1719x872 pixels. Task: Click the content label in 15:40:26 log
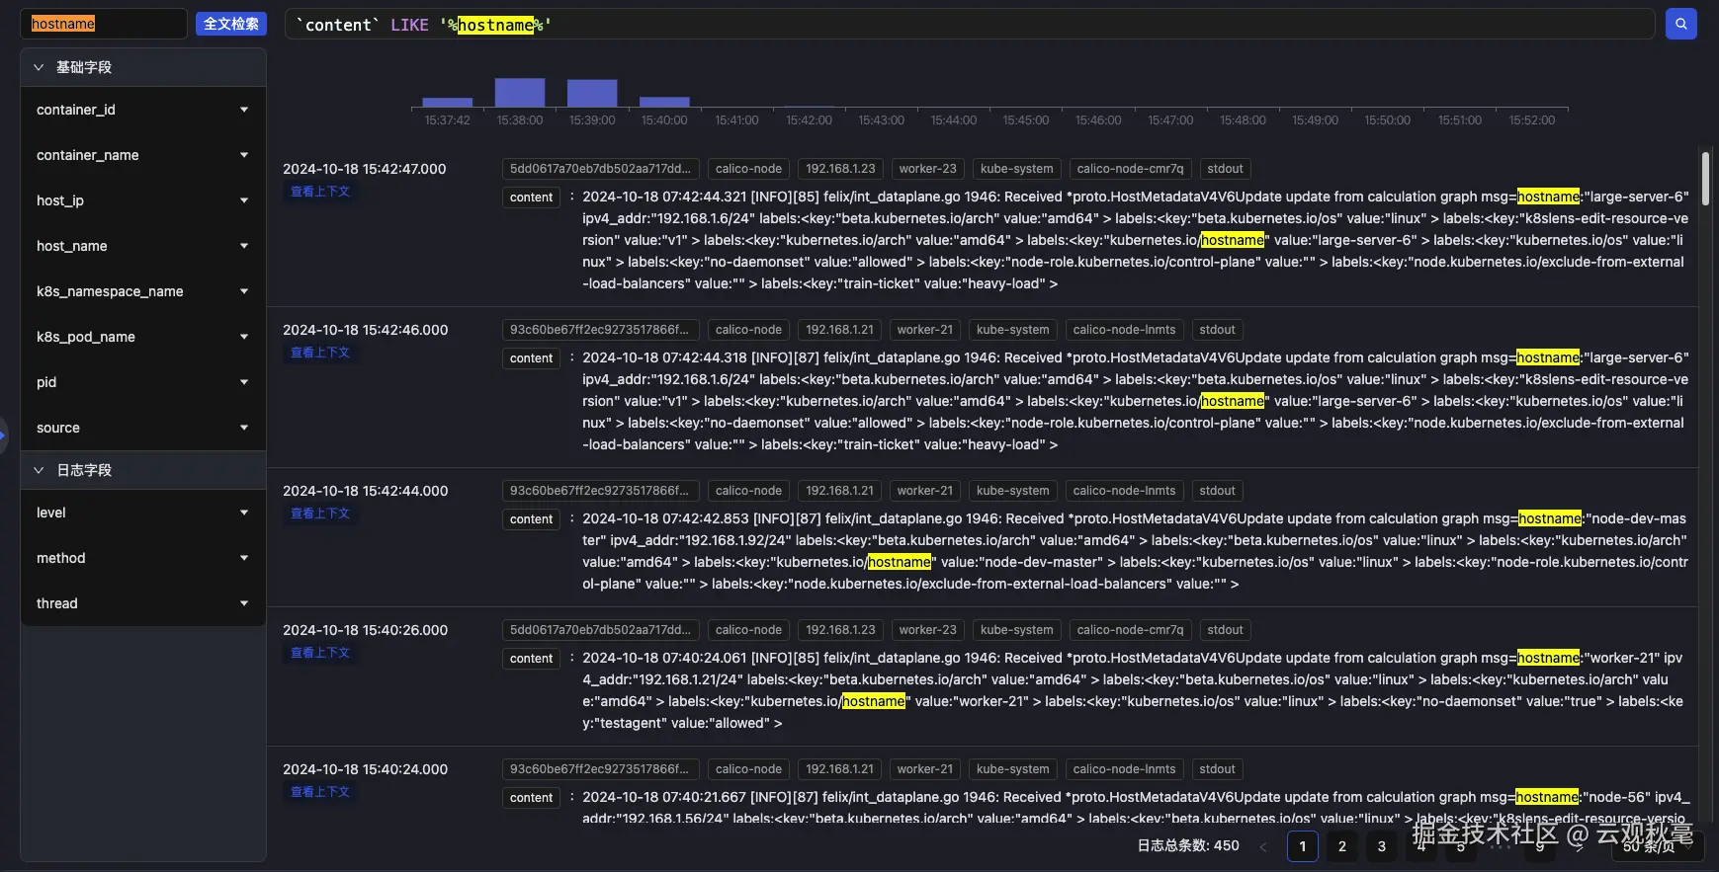[x=532, y=659]
